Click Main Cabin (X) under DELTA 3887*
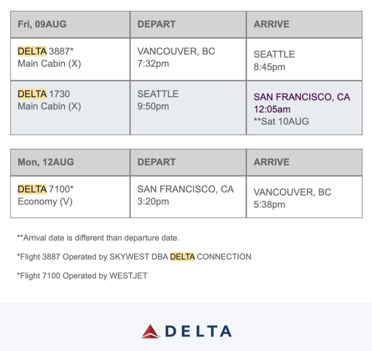Viewport: 372px width, 351px height. click(49, 64)
